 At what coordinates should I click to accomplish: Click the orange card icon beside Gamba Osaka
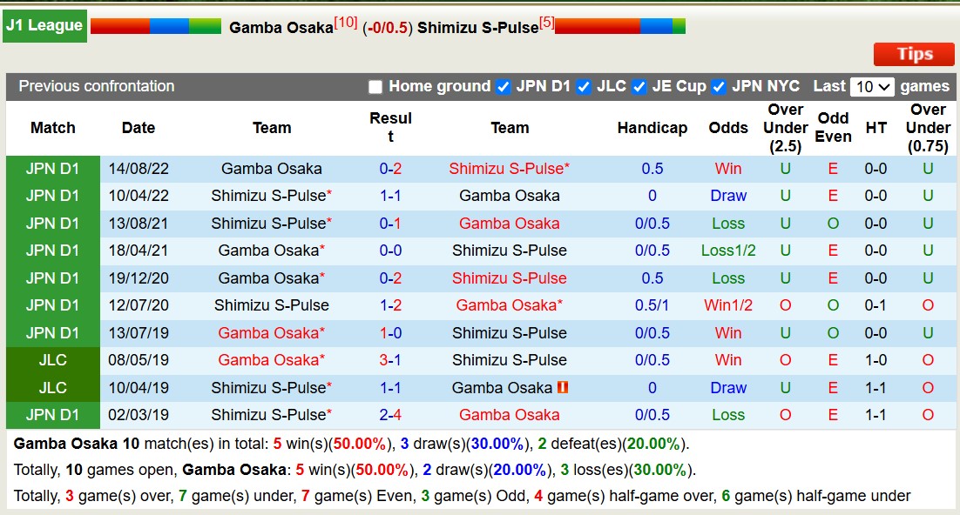pos(563,387)
